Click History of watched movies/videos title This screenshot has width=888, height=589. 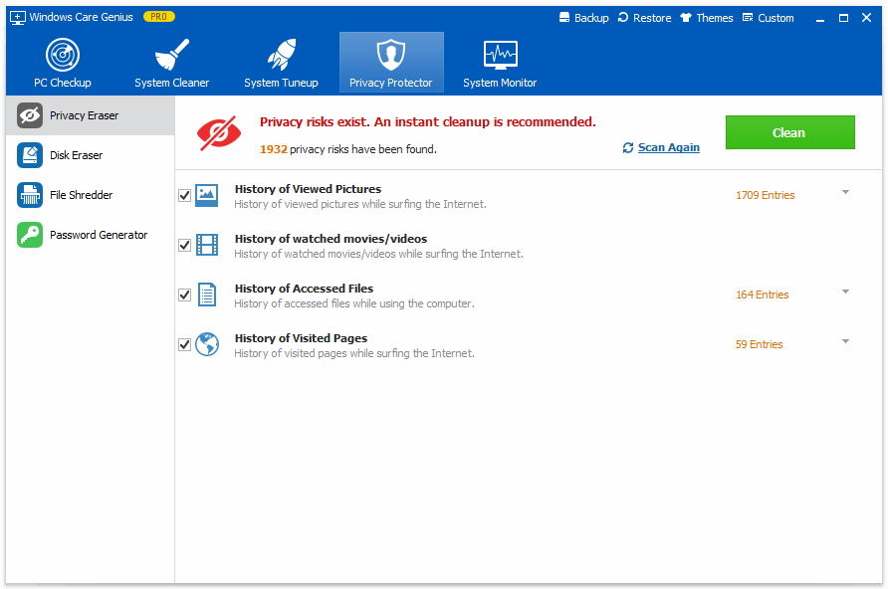331,239
